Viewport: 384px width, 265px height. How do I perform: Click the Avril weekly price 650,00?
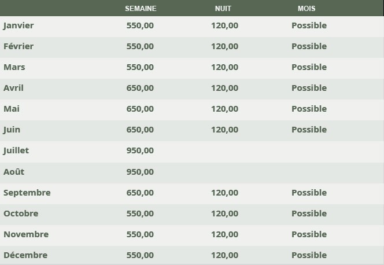tap(140, 88)
